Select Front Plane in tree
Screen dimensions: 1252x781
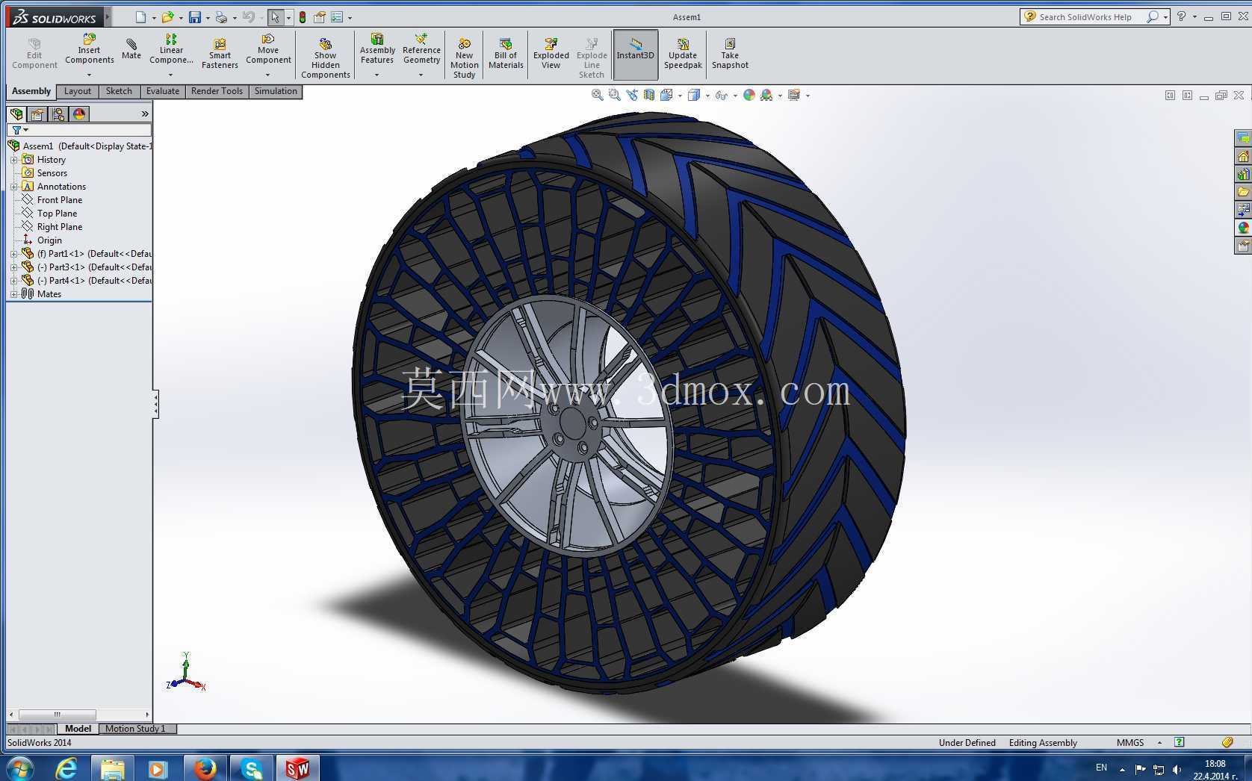(x=60, y=200)
